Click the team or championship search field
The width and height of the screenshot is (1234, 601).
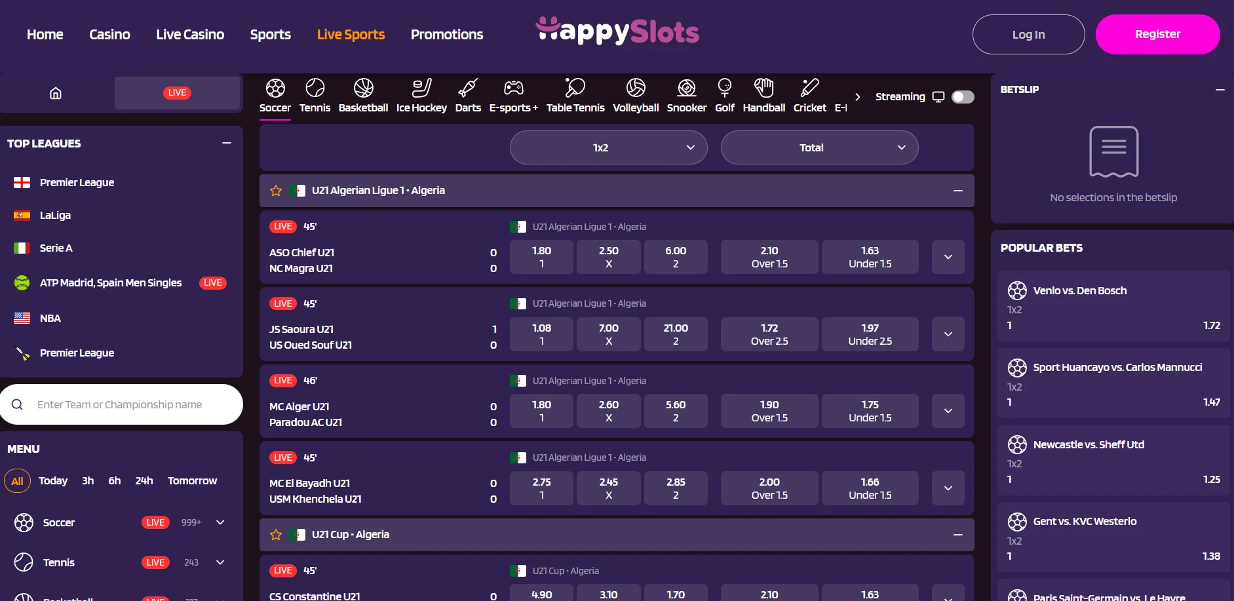pos(121,404)
